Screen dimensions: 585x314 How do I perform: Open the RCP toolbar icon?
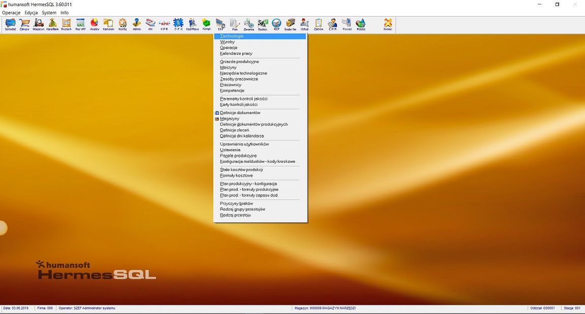[x=276, y=24]
